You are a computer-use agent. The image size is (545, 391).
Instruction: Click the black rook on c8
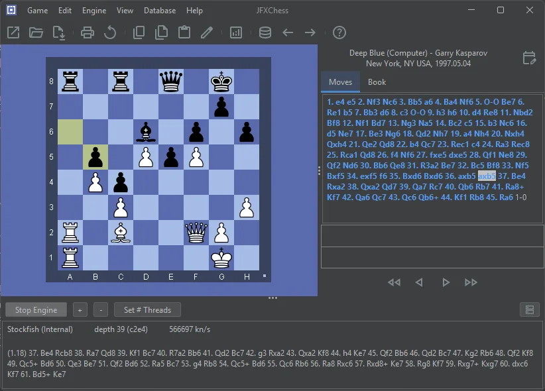(x=121, y=82)
